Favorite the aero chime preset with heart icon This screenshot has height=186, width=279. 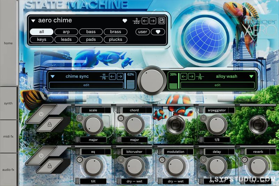click(125, 21)
